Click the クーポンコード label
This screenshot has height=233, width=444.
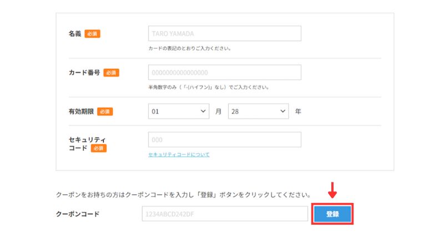click(x=77, y=214)
